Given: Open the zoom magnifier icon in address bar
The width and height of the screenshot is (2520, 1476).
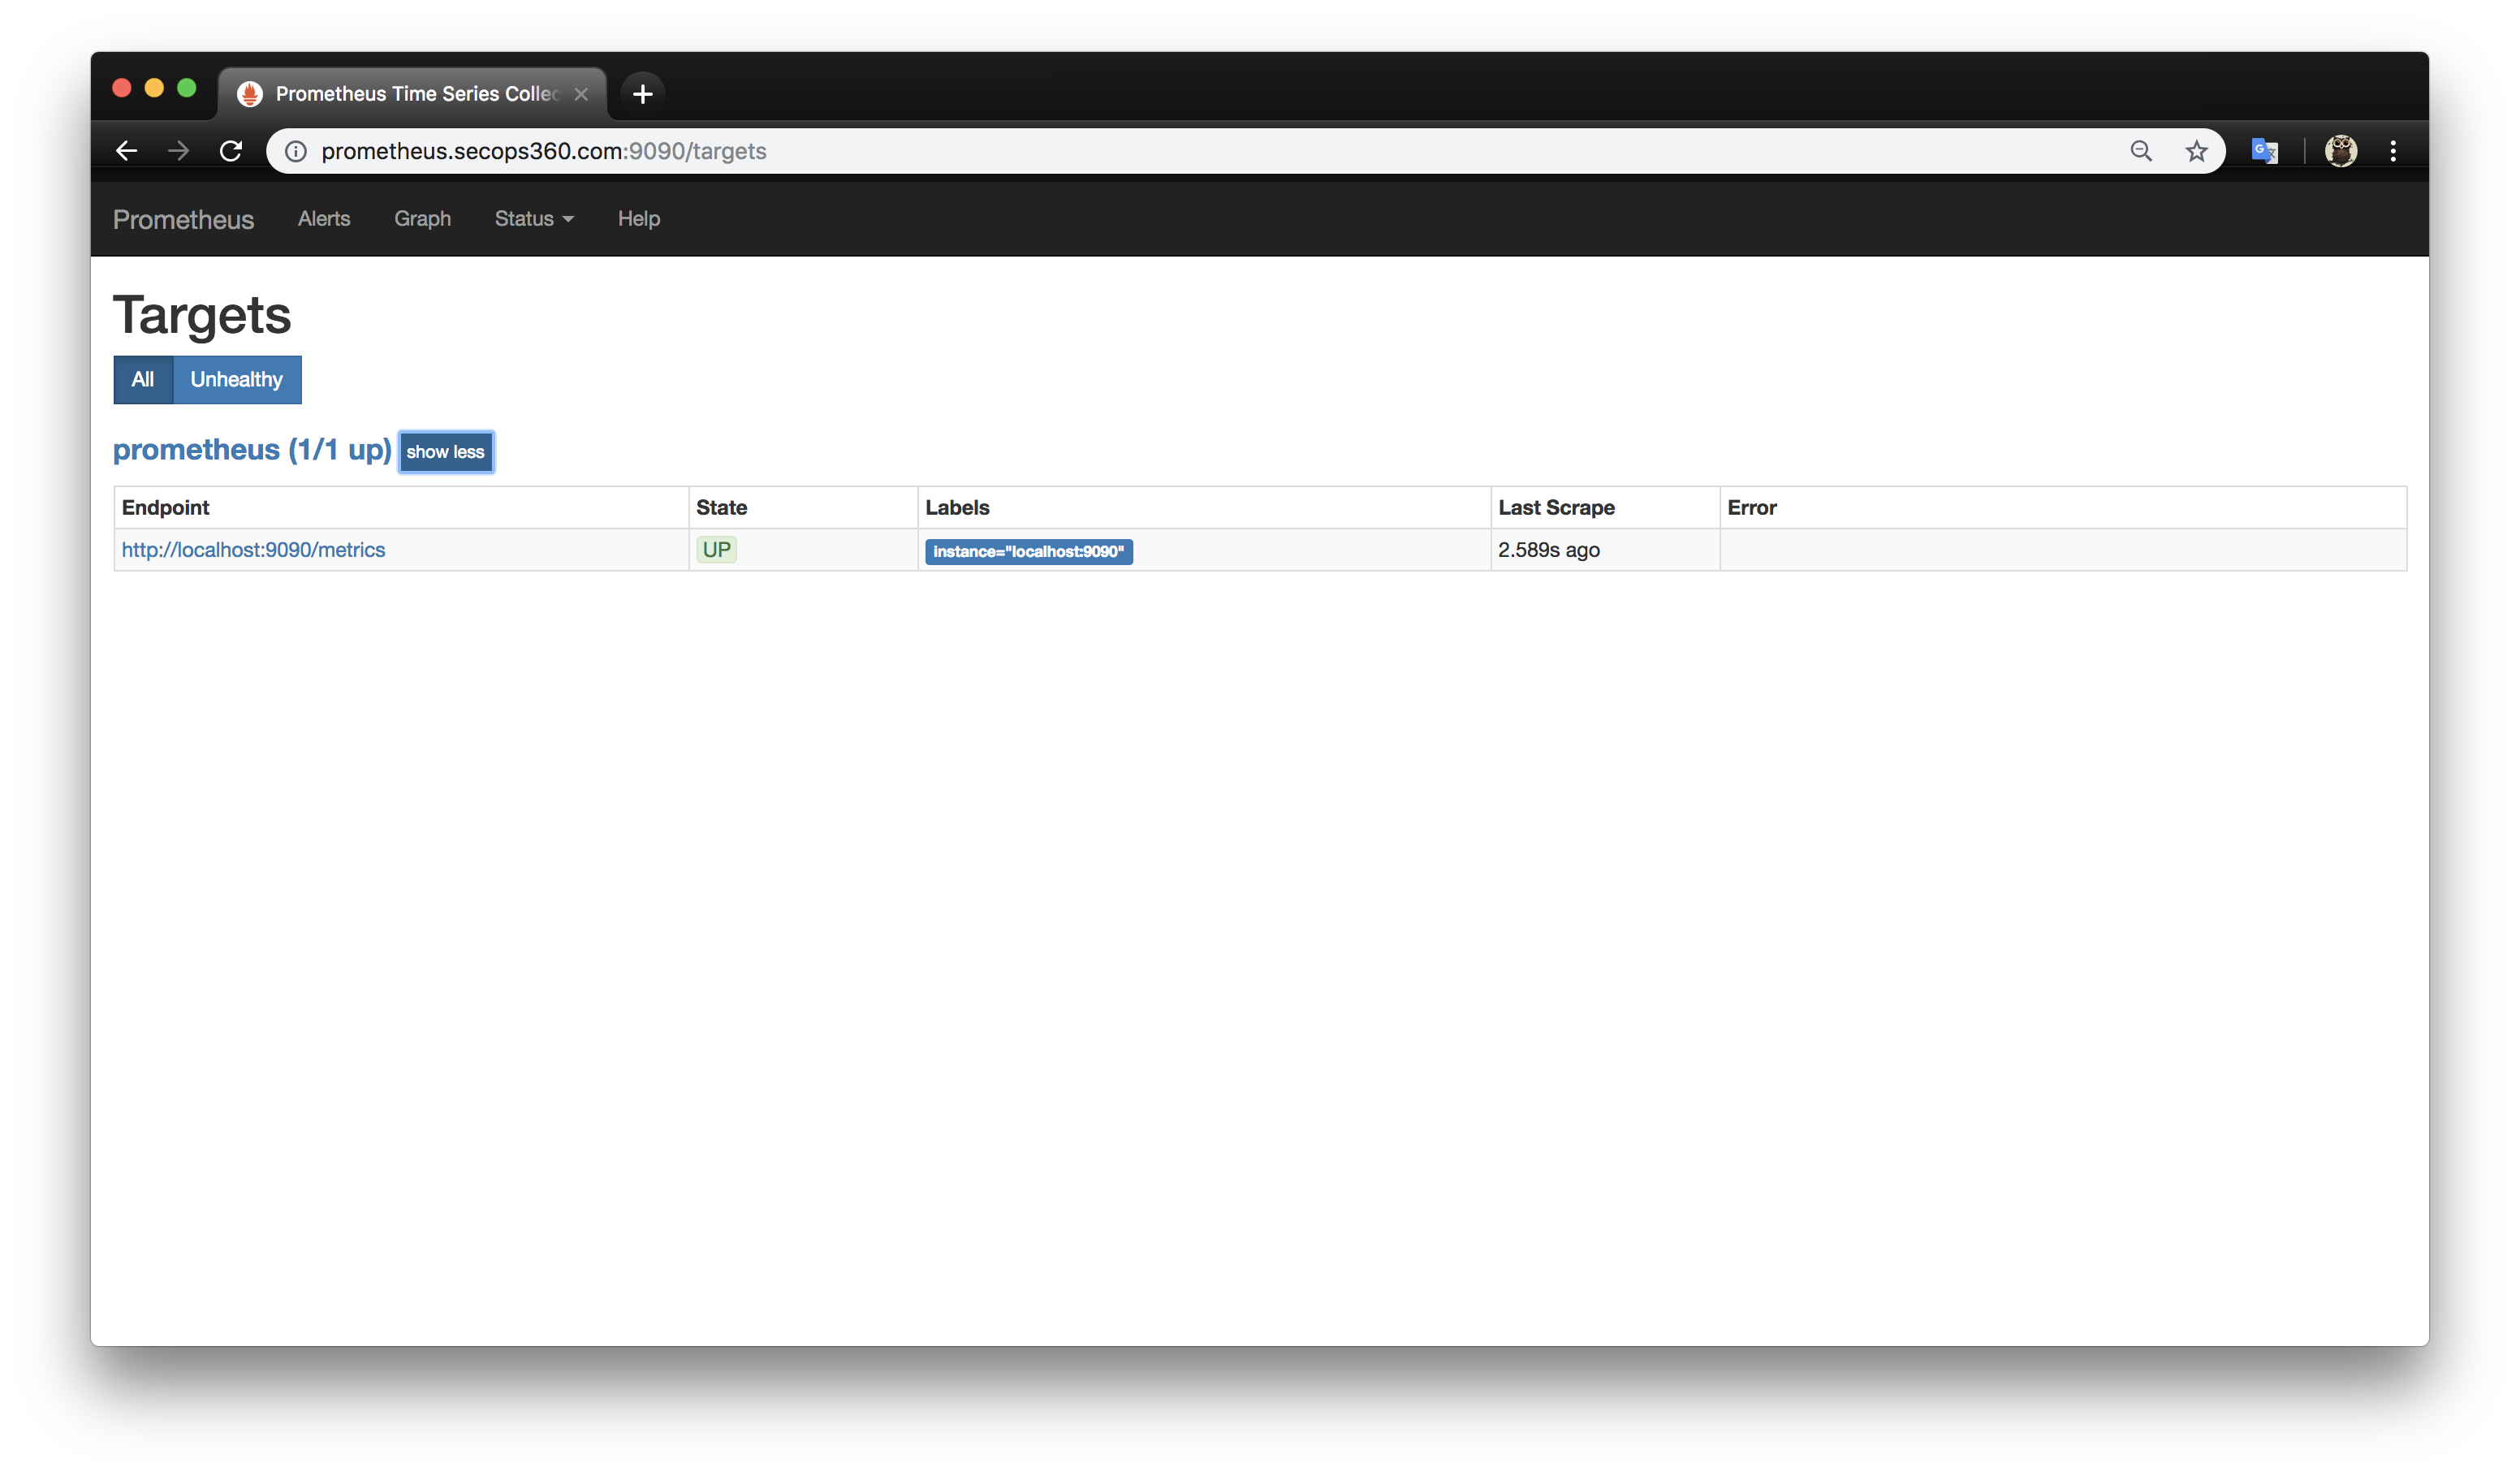Looking at the screenshot, I should point(2141,151).
